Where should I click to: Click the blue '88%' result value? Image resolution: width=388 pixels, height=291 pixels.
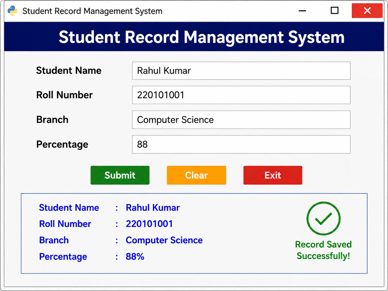(135, 257)
